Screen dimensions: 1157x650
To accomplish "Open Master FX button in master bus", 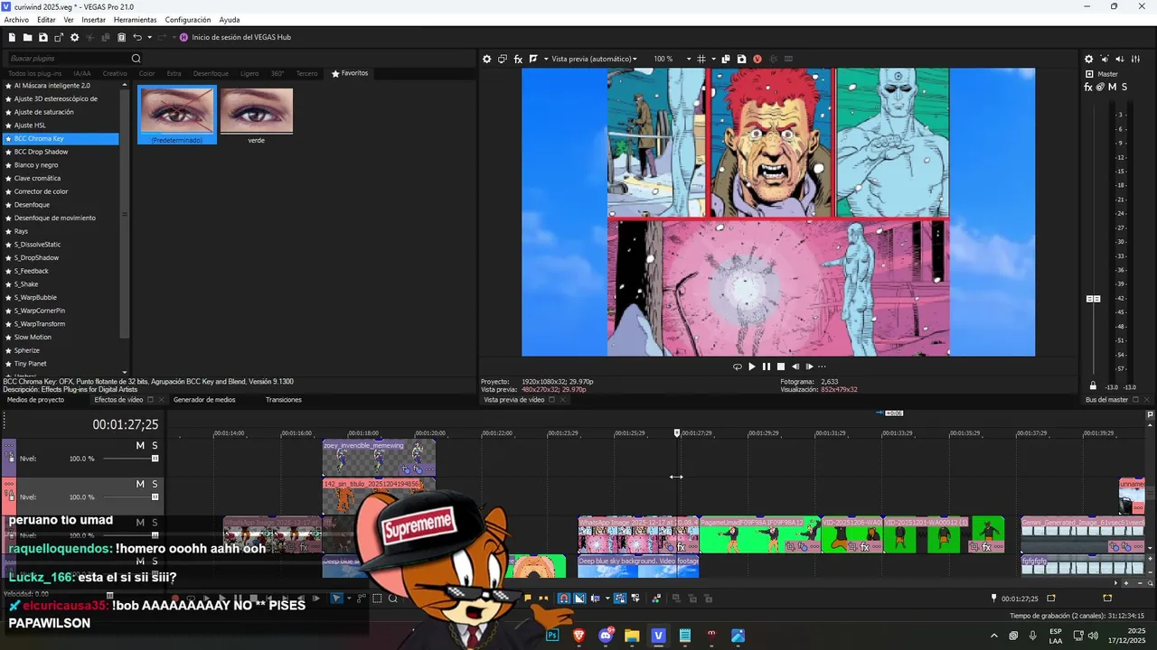I will (1088, 87).
